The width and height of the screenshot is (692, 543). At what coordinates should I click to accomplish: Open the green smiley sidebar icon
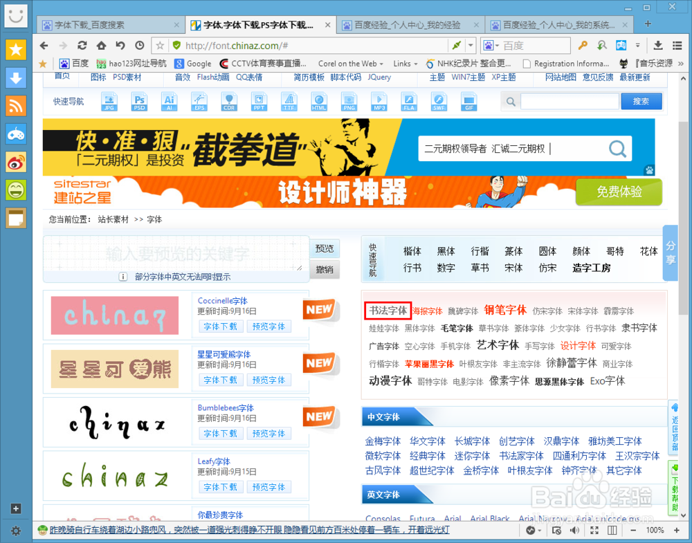click(x=16, y=190)
